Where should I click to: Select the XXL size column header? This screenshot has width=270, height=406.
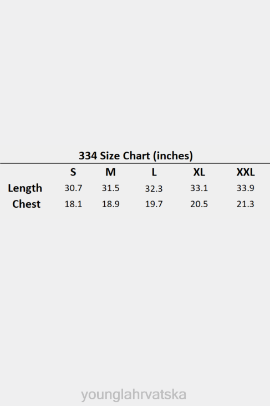246,172
